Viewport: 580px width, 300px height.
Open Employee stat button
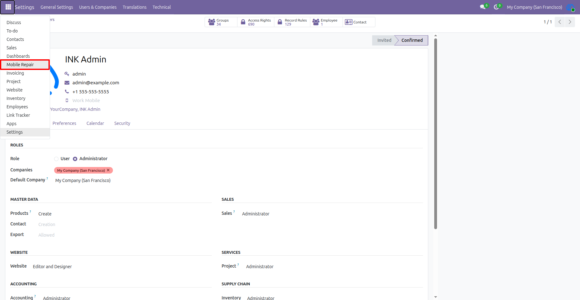pyautogui.click(x=327, y=22)
